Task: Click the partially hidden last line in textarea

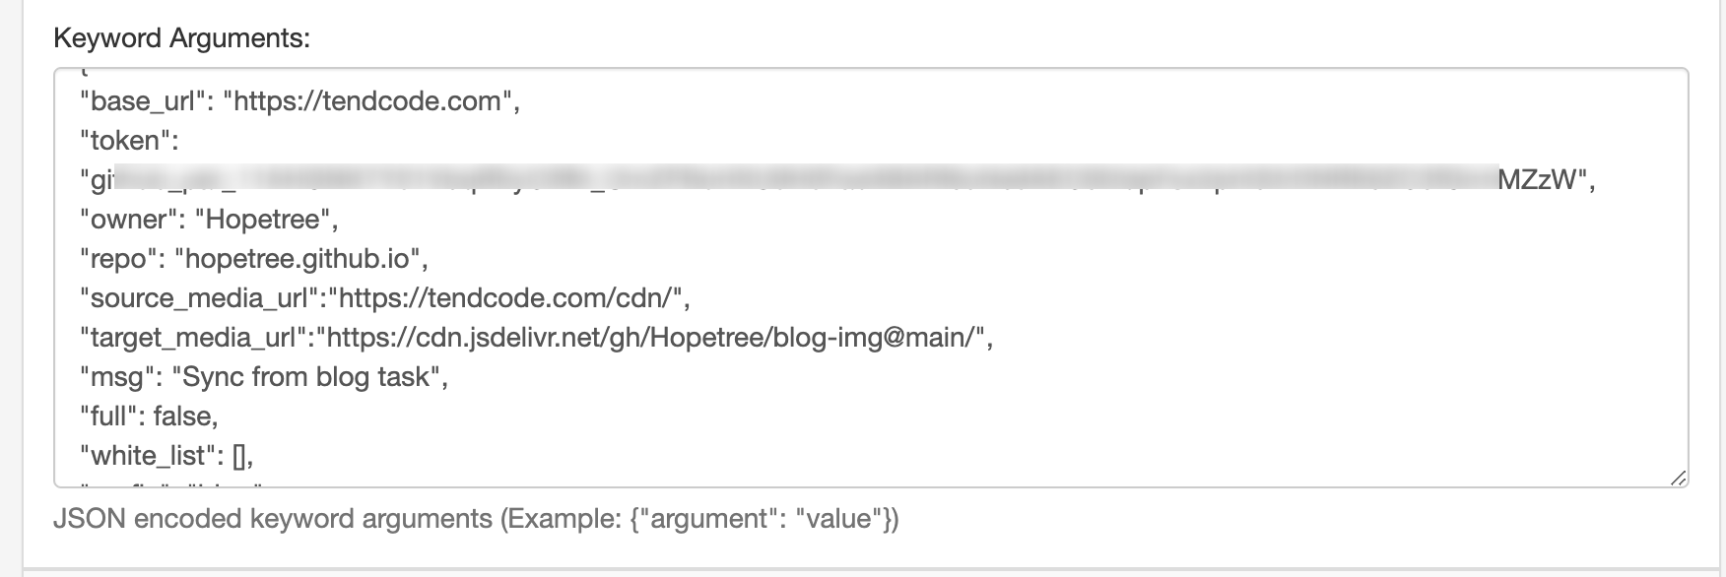Action: click(x=172, y=483)
